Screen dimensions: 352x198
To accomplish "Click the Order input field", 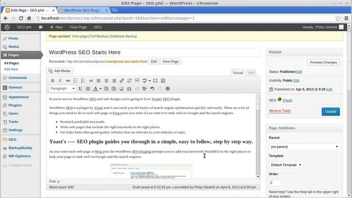I will 275,183.
